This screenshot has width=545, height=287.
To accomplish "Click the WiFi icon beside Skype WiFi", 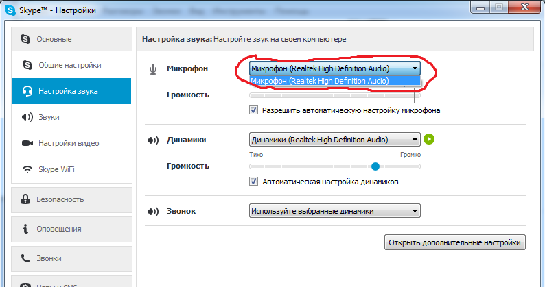I will point(27,169).
